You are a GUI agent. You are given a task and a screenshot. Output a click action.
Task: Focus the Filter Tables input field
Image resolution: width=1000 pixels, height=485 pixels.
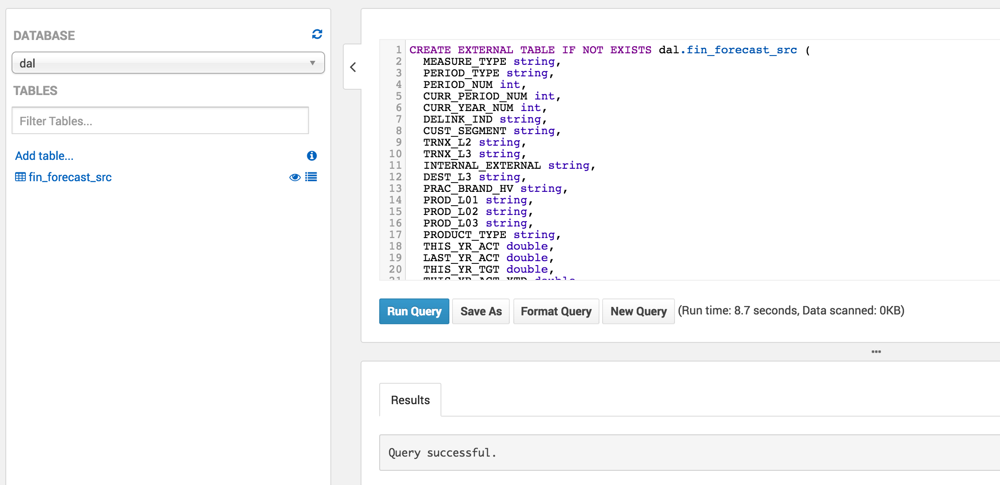[160, 121]
